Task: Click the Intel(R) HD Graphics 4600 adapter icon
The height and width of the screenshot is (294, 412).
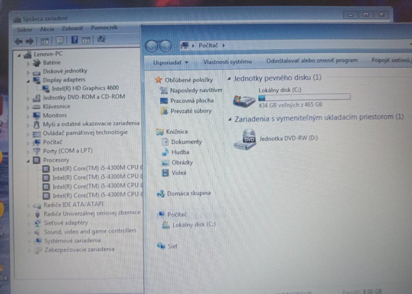Action: pyautogui.click(x=46, y=89)
